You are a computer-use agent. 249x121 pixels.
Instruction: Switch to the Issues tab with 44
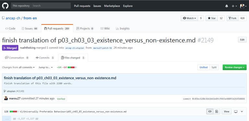[x=30, y=29]
